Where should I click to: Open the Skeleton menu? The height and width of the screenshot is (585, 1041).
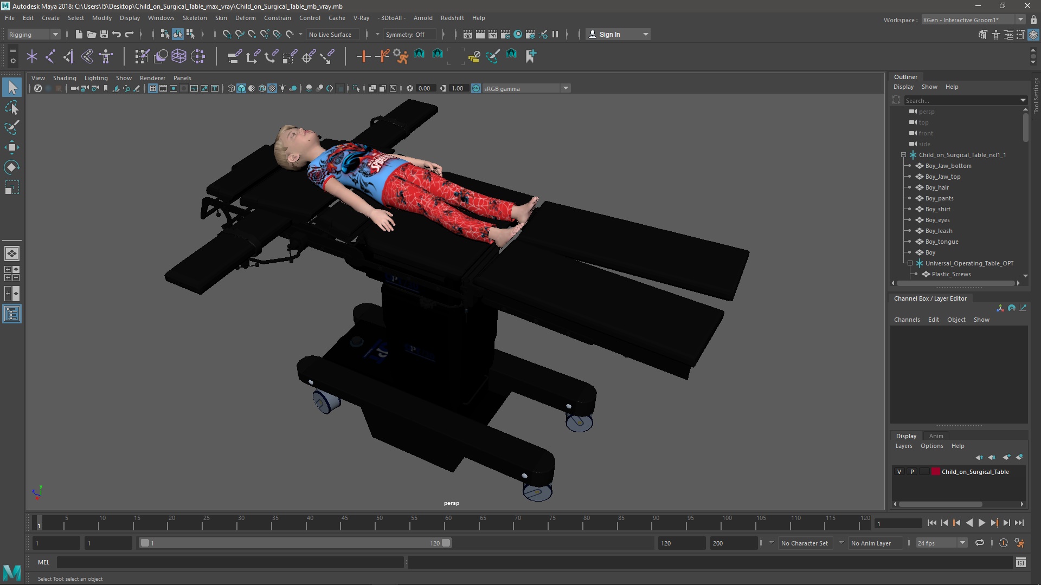pyautogui.click(x=195, y=18)
